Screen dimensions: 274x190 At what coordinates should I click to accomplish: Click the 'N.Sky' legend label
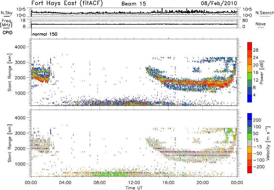[7, 13]
